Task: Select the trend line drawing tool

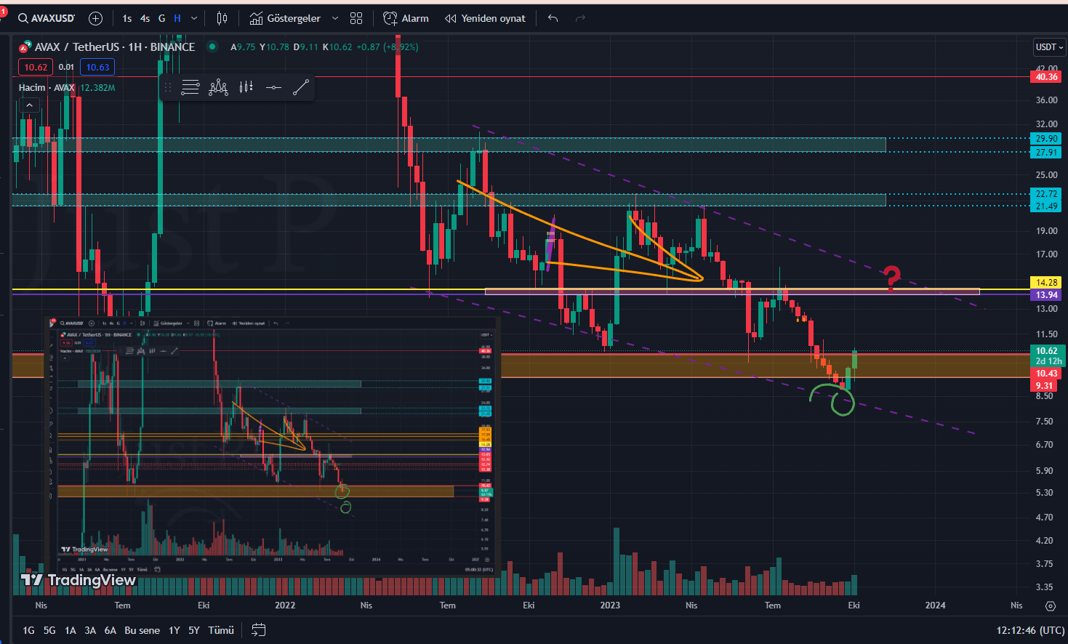Action: point(301,88)
